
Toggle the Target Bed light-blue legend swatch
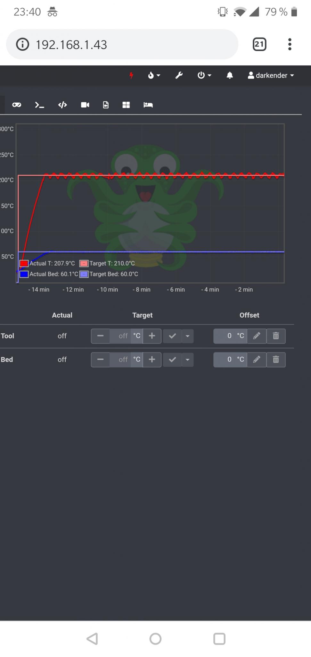[84, 274]
